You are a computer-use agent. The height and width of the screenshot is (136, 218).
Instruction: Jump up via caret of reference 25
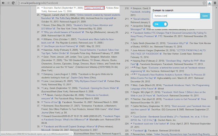tap(42, 15)
